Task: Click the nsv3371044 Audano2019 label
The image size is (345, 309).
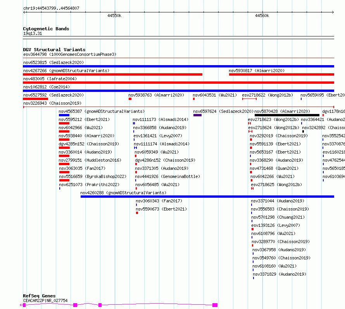Action: point(278,201)
